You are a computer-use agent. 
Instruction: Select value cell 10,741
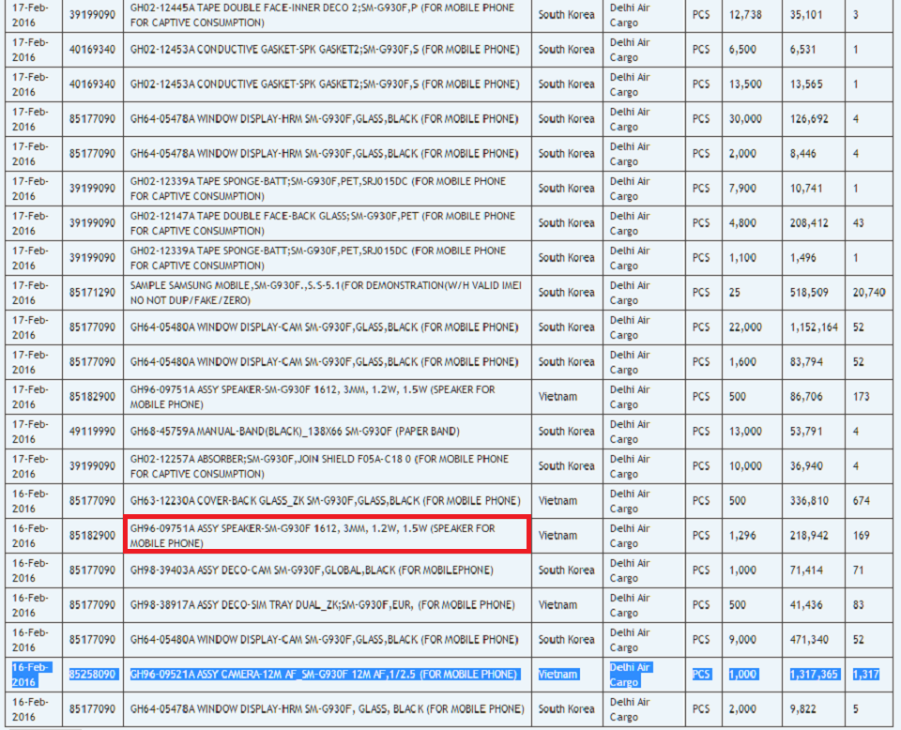point(813,189)
